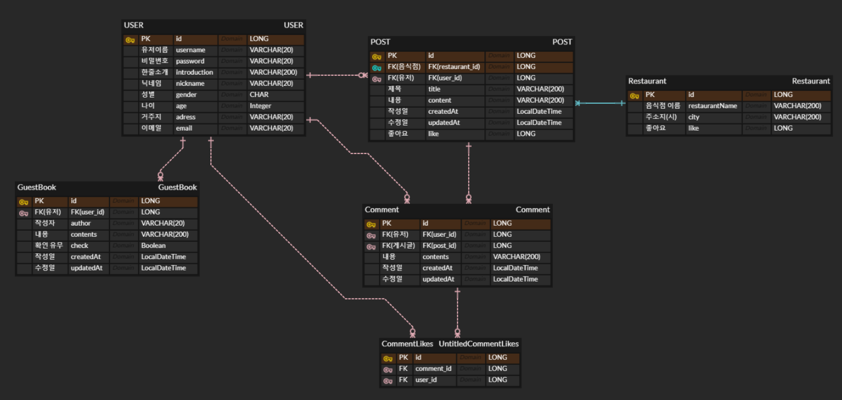The height and width of the screenshot is (400, 842).
Task: Select the Restaurant table header name on left
Action: (647, 81)
